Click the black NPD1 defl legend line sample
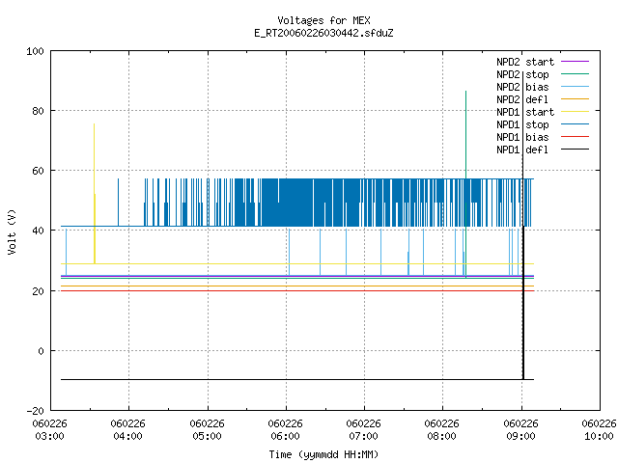 [x=576, y=150]
